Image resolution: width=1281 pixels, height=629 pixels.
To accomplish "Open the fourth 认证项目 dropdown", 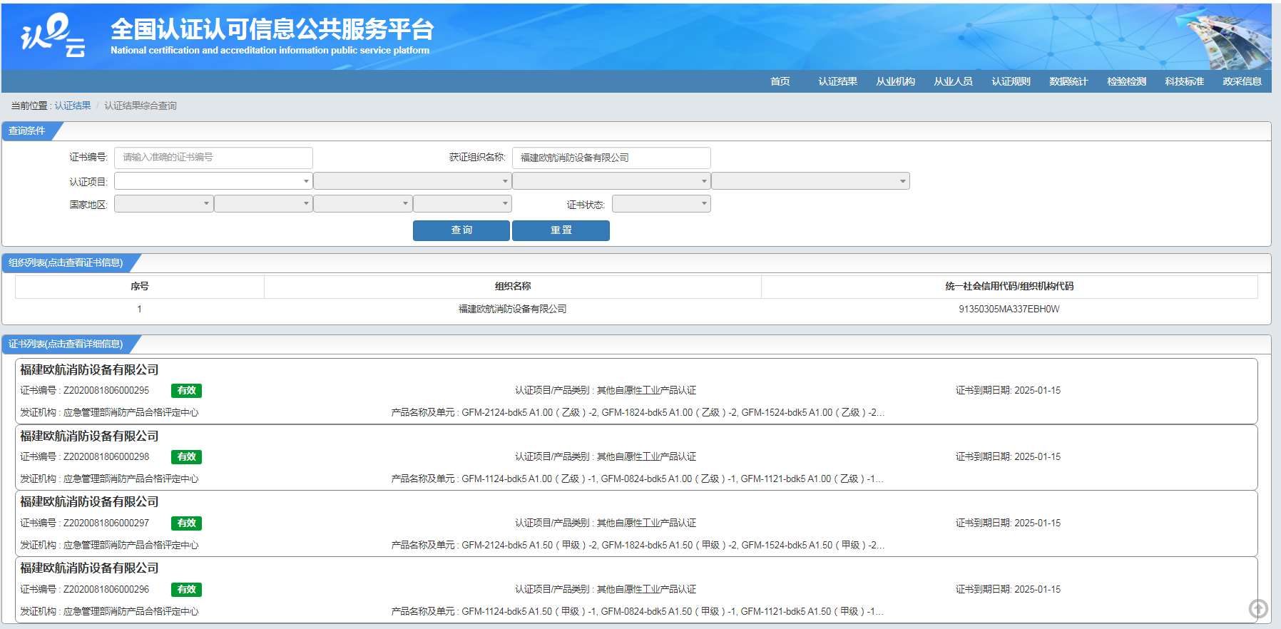I will point(810,181).
